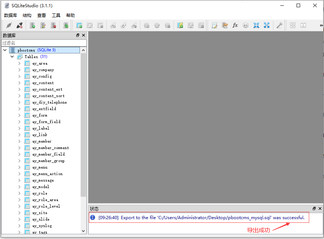Expand the ay_company table node
This screenshot has width=324, height=239.
point(20,70)
